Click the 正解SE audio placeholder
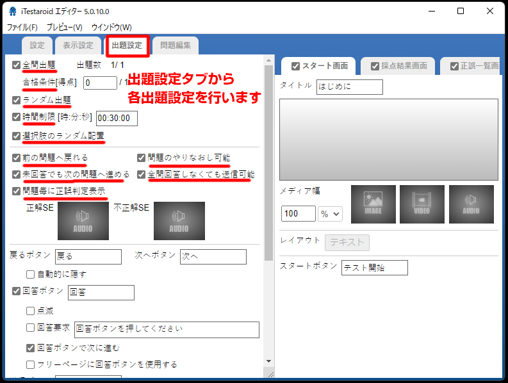Image resolution: width=508 pixels, height=383 pixels. tap(83, 221)
